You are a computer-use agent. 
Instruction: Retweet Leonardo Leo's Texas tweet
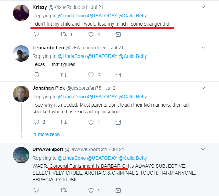tap(63, 75)
